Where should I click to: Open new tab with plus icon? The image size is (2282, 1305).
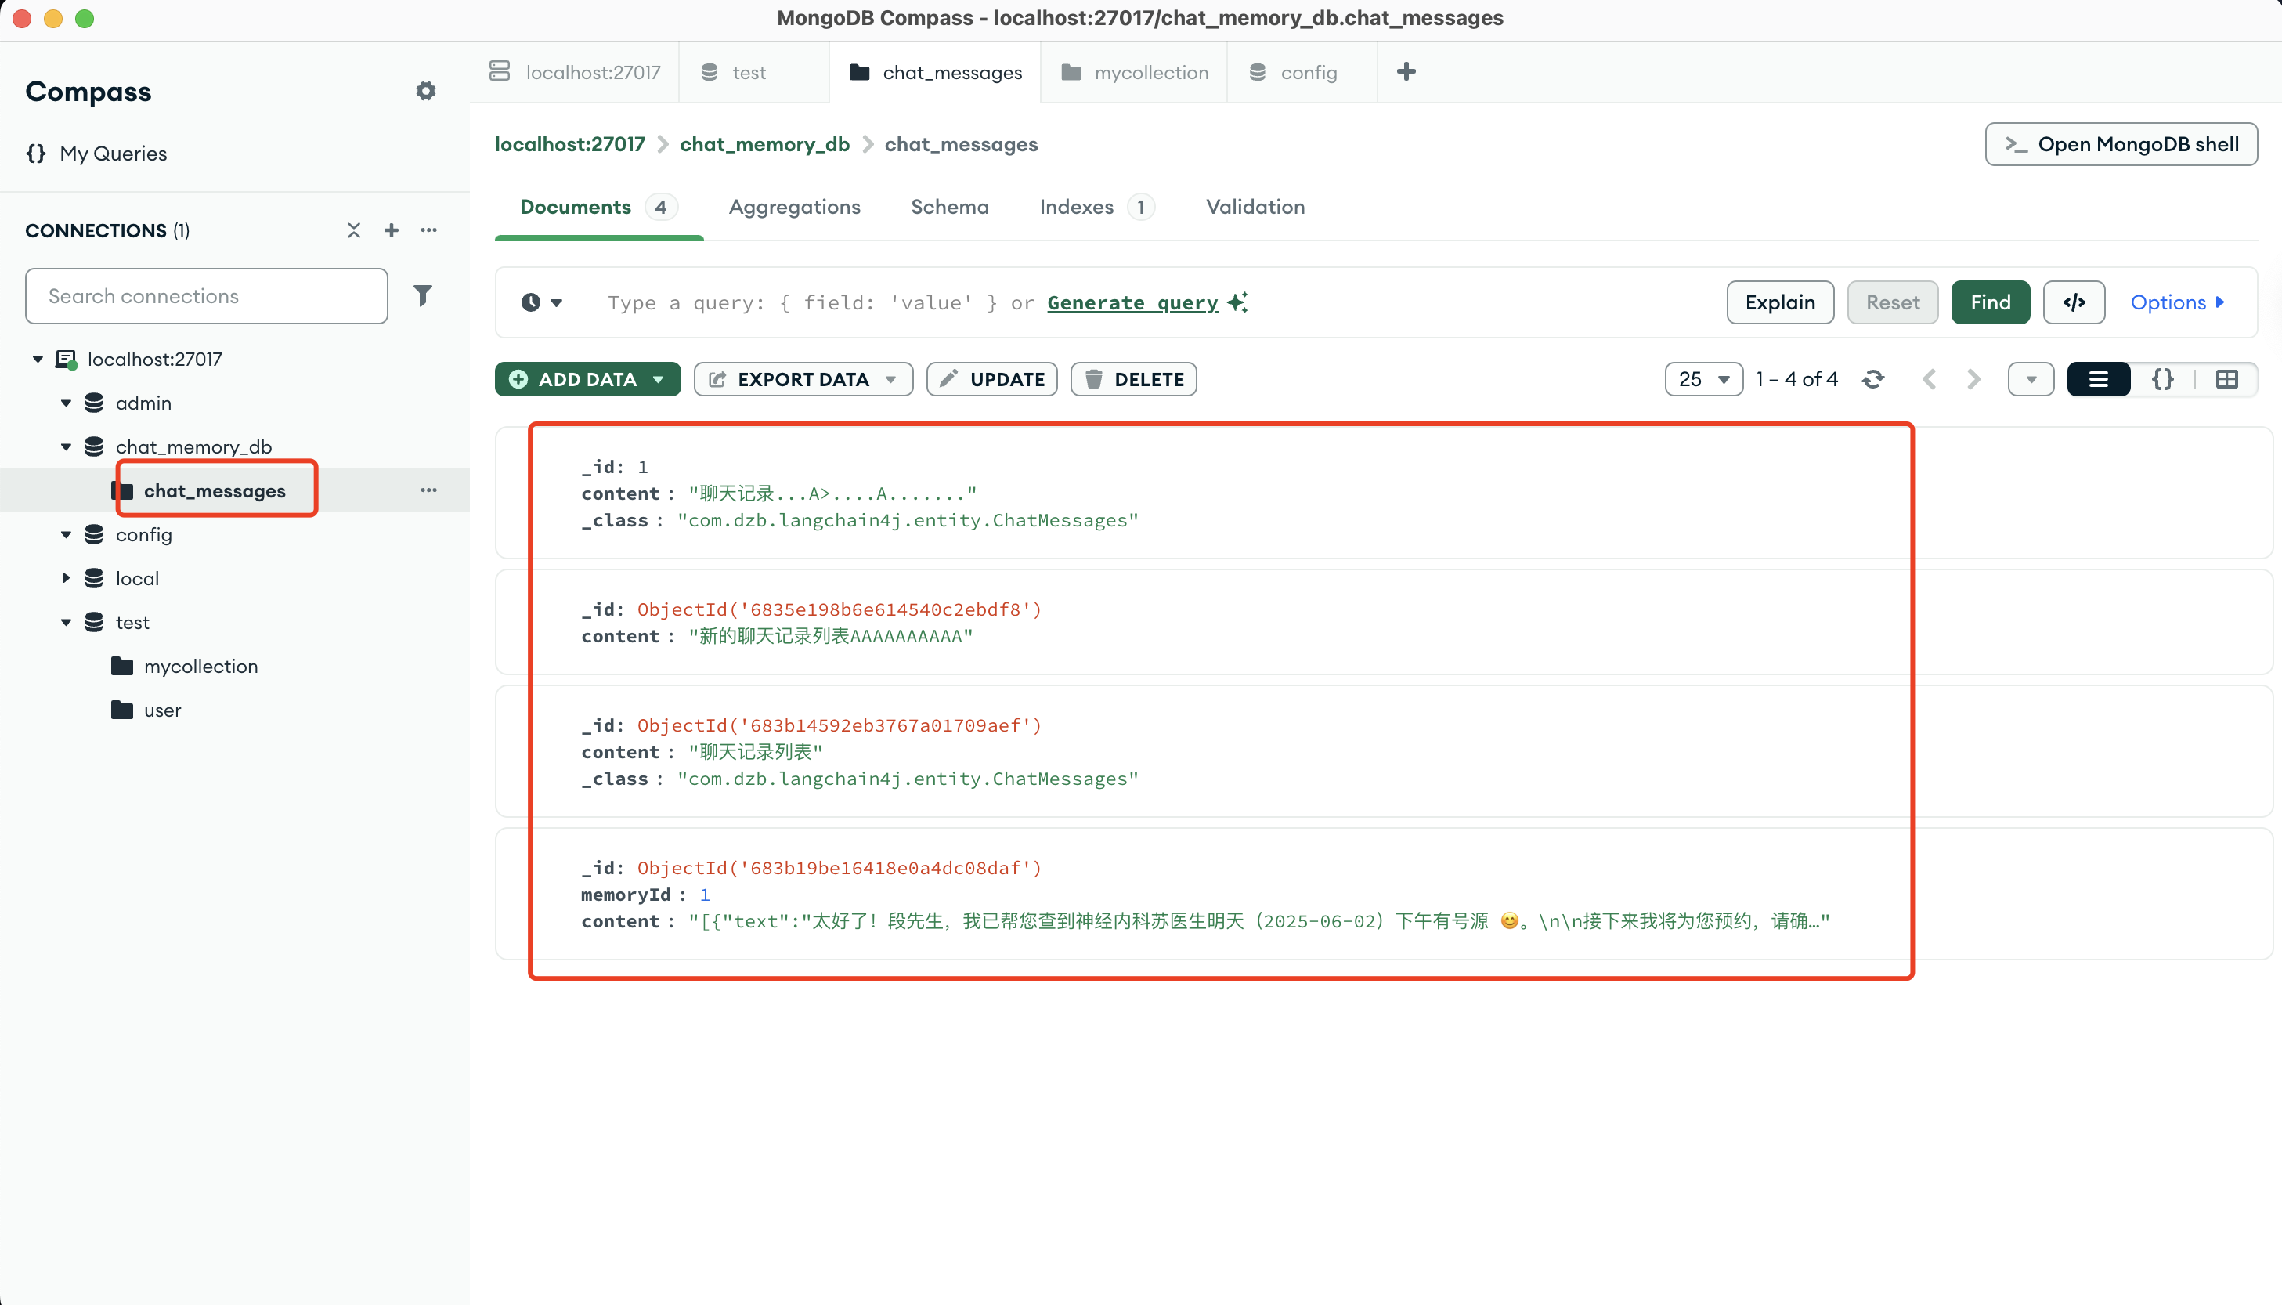tap(1406, 72)
